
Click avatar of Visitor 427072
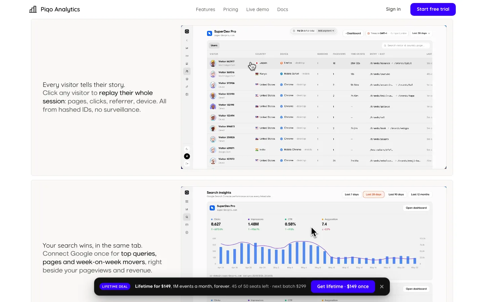pos(213,161)
